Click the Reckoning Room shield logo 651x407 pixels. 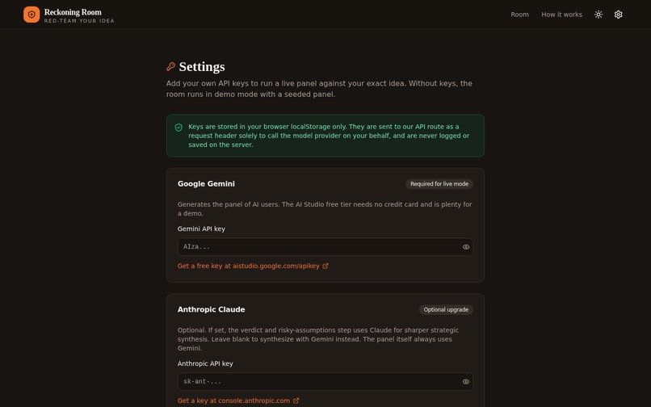[x=31, y=15]
